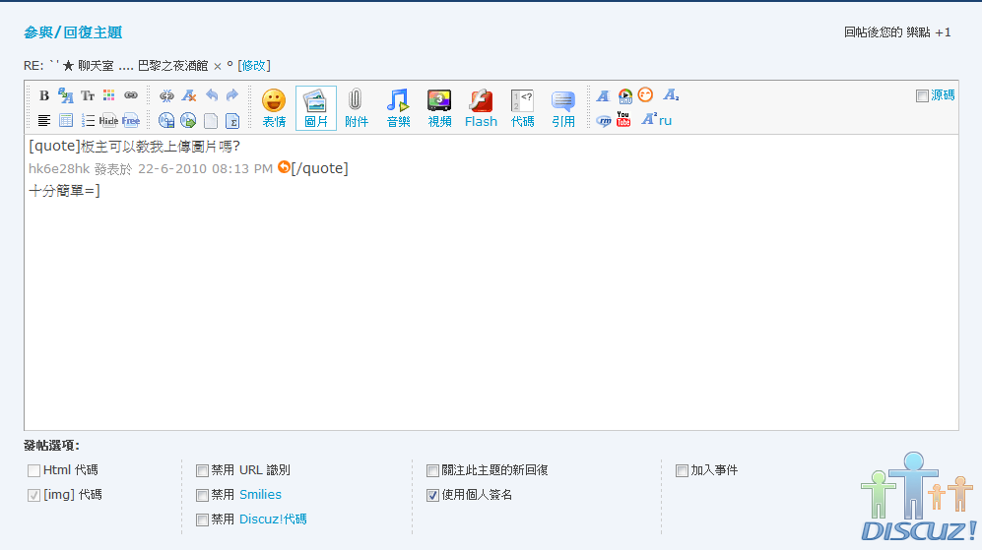Image resolution: width=982 pixels, height=550 pixels.
Task: Insert music via 音樂
Action: coord(398,108)
